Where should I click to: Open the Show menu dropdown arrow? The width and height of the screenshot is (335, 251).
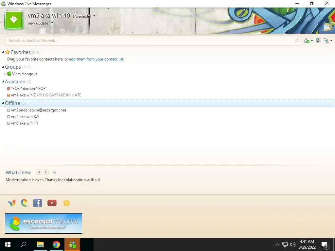click(x=331, y=41)
